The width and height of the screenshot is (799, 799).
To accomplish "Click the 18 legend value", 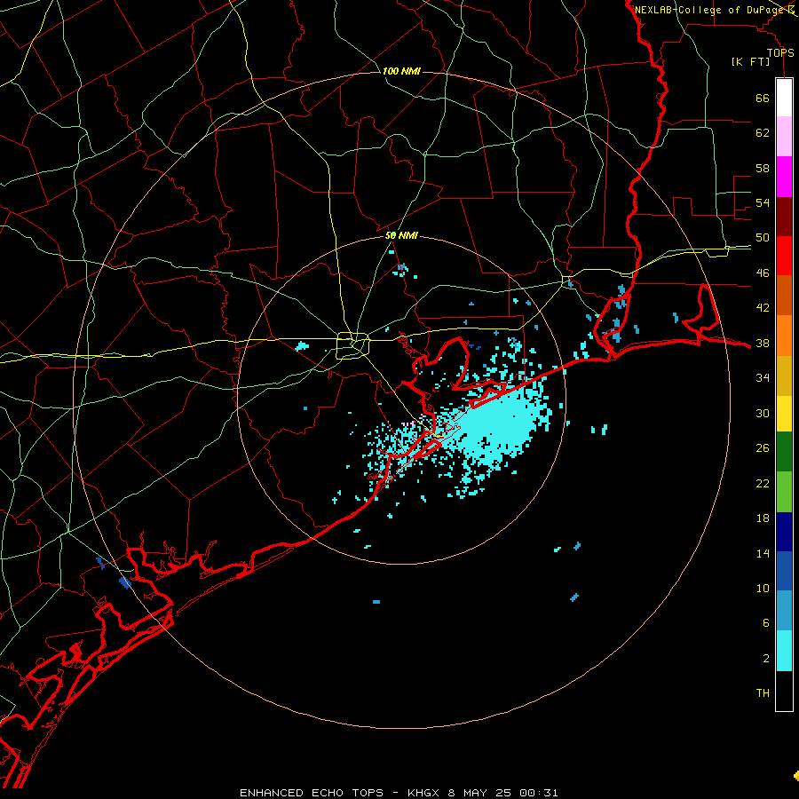I will pos(763,518).
